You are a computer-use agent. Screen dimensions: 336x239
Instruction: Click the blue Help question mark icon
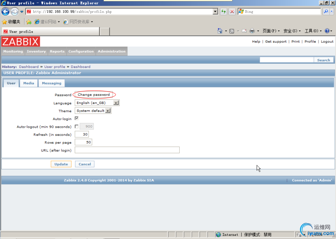coord(327,31)
